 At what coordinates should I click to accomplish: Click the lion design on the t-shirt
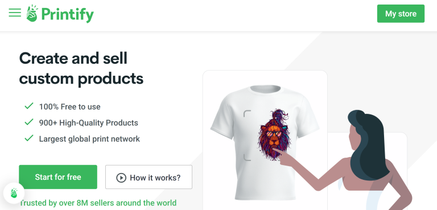(274, 134)
